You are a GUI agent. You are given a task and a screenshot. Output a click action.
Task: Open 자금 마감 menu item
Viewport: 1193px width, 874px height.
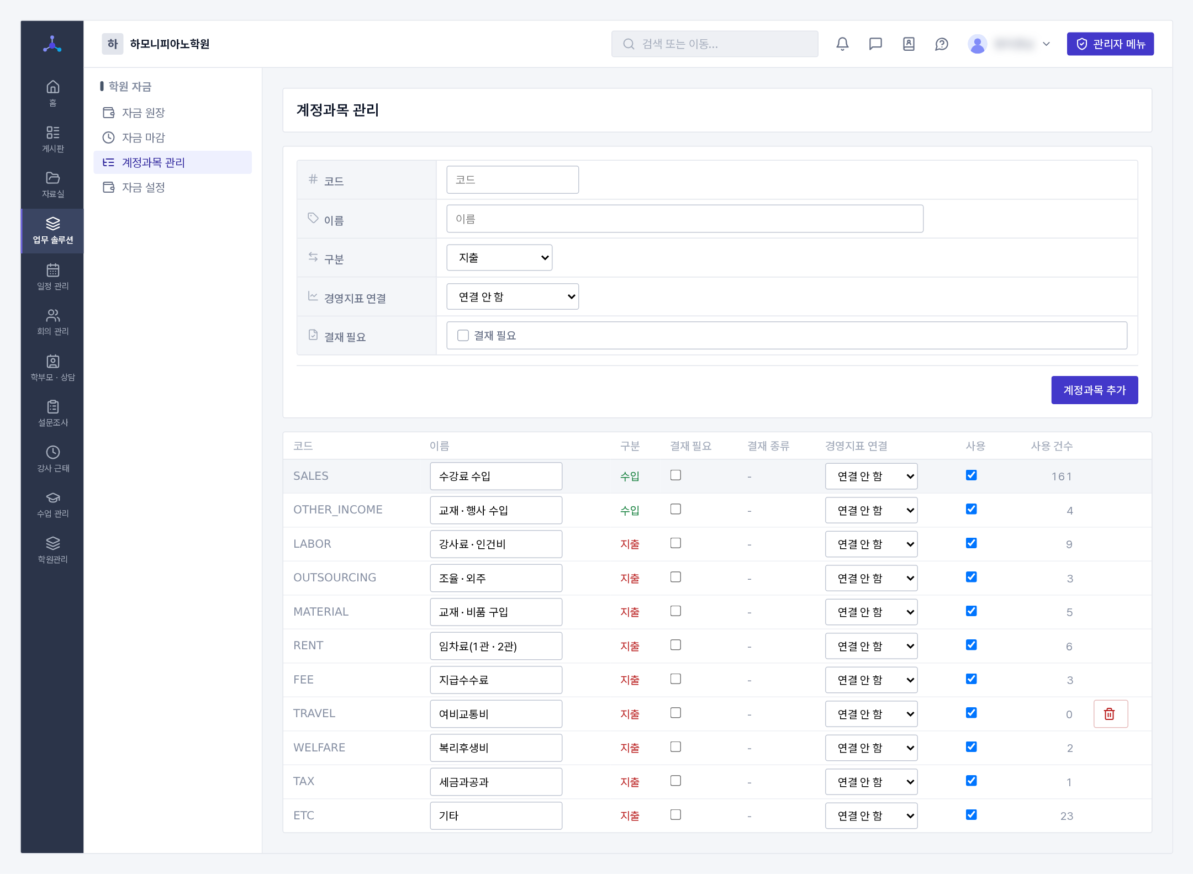172,137
